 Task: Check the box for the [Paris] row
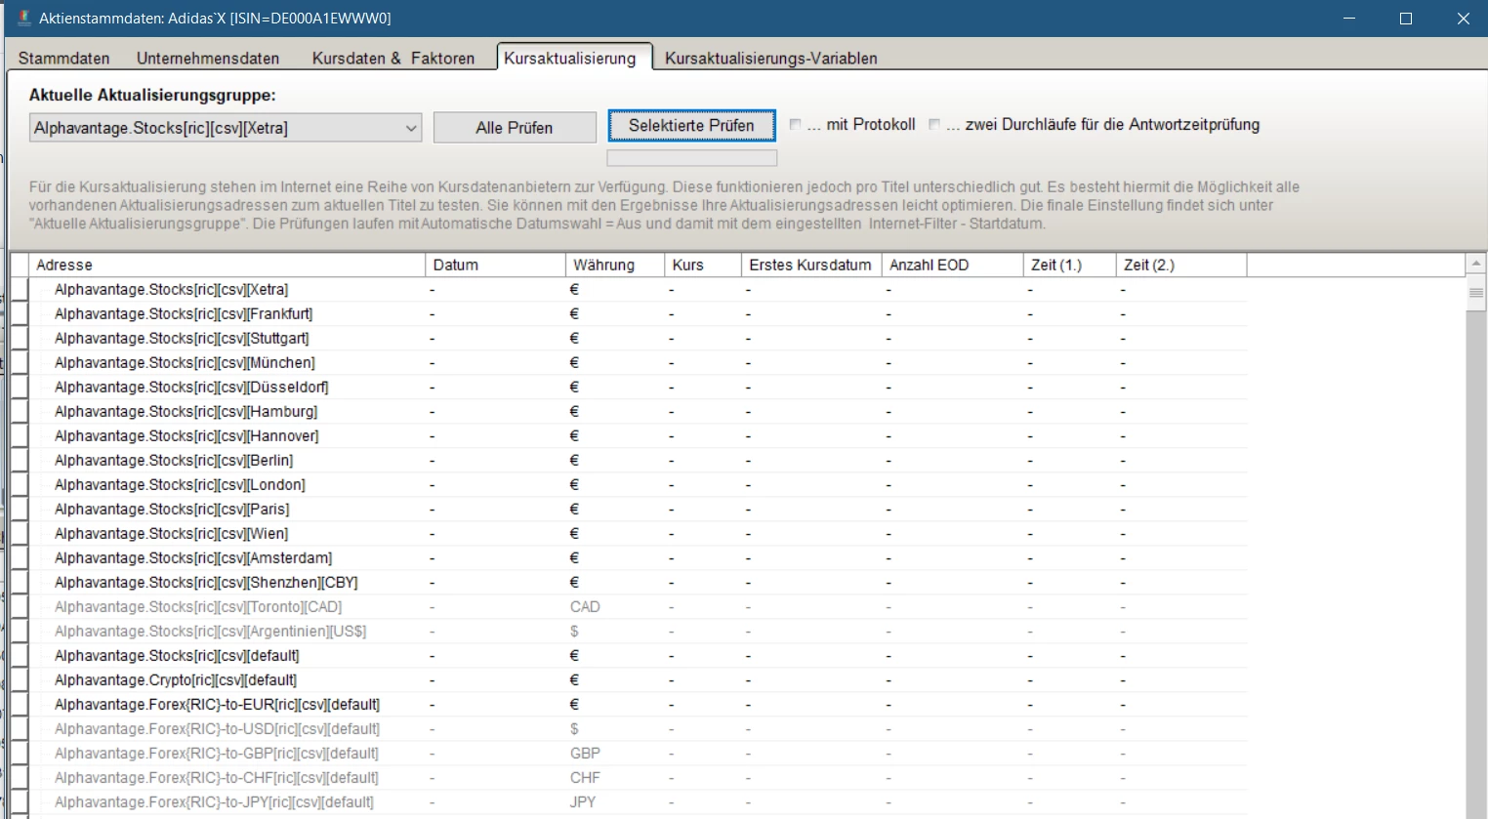coord(20,509)
